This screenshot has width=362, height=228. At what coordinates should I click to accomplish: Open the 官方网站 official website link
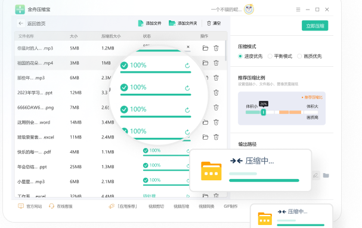point(30,207)
